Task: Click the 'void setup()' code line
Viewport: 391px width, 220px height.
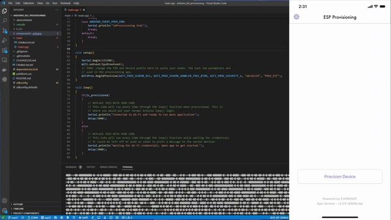Action: pos(85,53)
